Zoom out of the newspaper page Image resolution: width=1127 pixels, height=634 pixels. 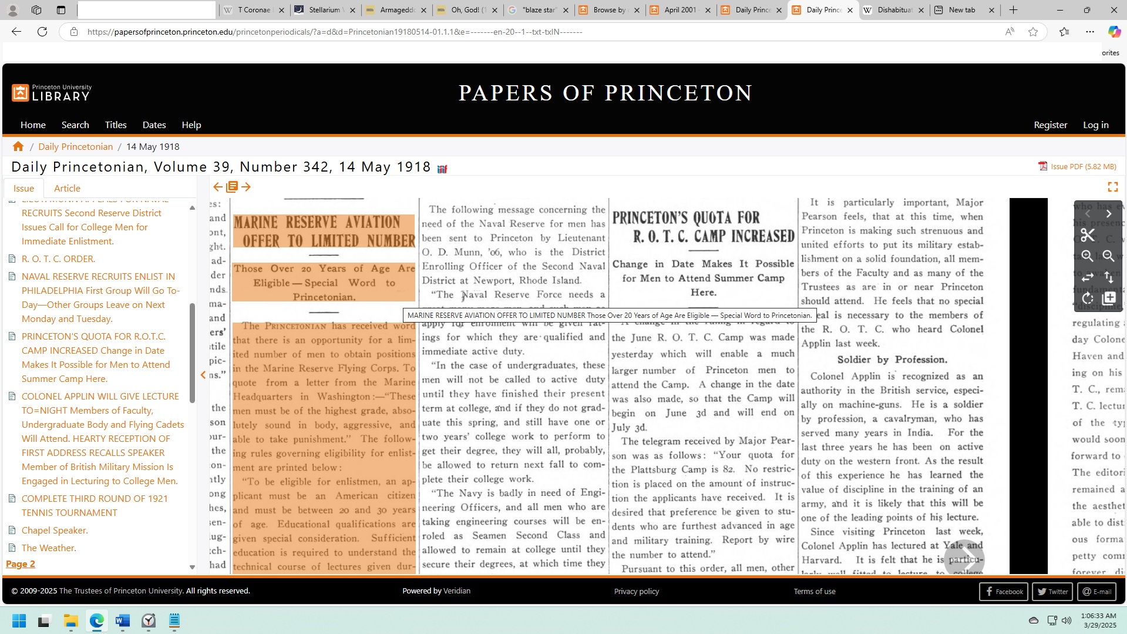point(1108,256)
